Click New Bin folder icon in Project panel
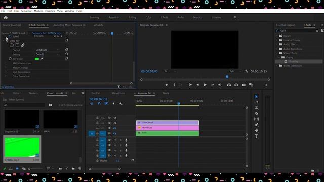 [x=73, y=169]
